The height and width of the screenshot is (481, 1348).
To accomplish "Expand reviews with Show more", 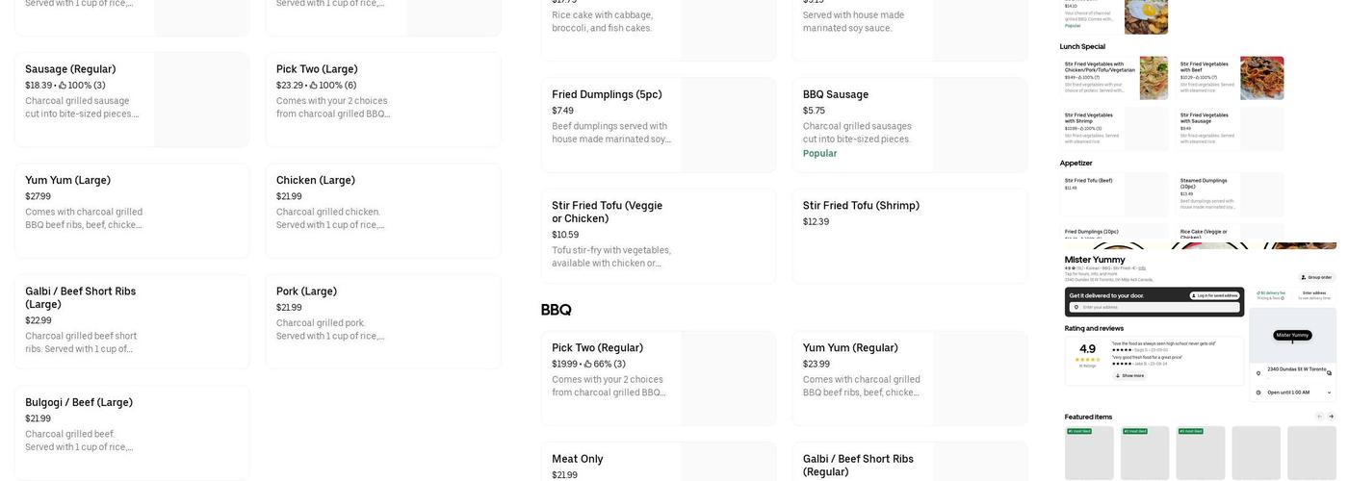I will pos(1128,376).
